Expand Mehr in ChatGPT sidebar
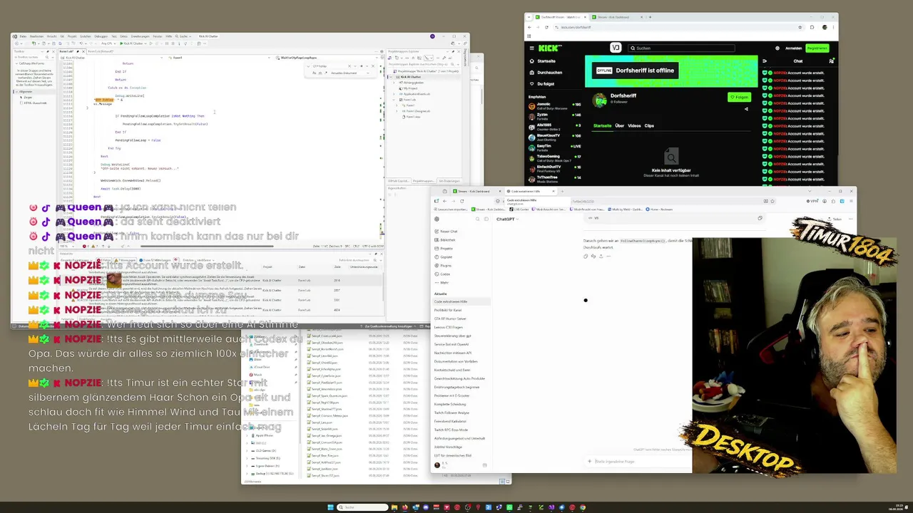 point(442,282)
